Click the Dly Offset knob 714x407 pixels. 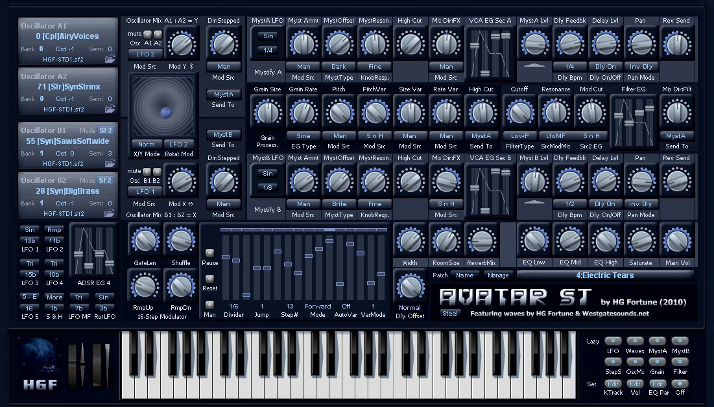(411, 287)
